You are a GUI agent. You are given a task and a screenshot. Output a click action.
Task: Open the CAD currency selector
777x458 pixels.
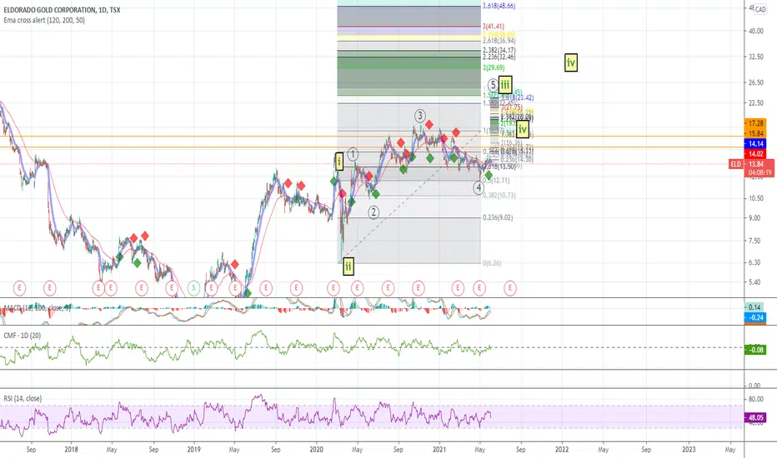[x=760, y=9]
